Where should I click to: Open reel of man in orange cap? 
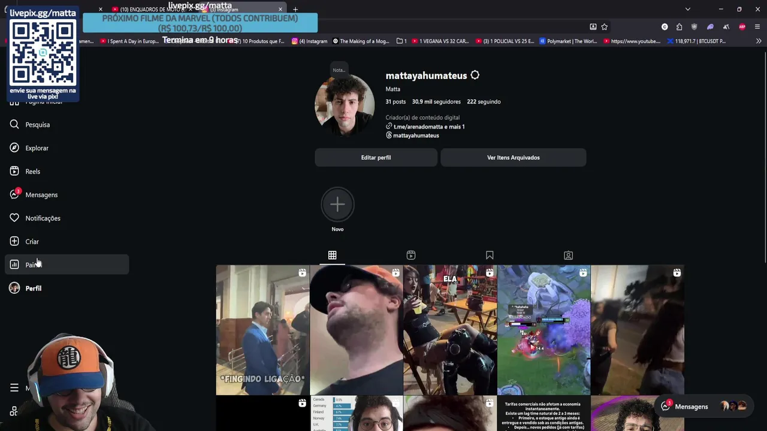coord(356,330)
